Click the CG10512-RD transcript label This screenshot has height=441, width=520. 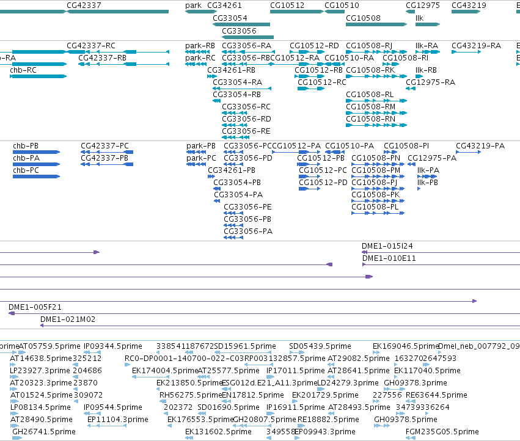coord(315,45)
